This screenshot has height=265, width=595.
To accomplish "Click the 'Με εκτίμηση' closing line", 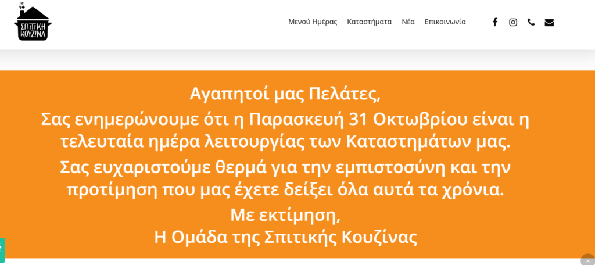I will (285, 215).
